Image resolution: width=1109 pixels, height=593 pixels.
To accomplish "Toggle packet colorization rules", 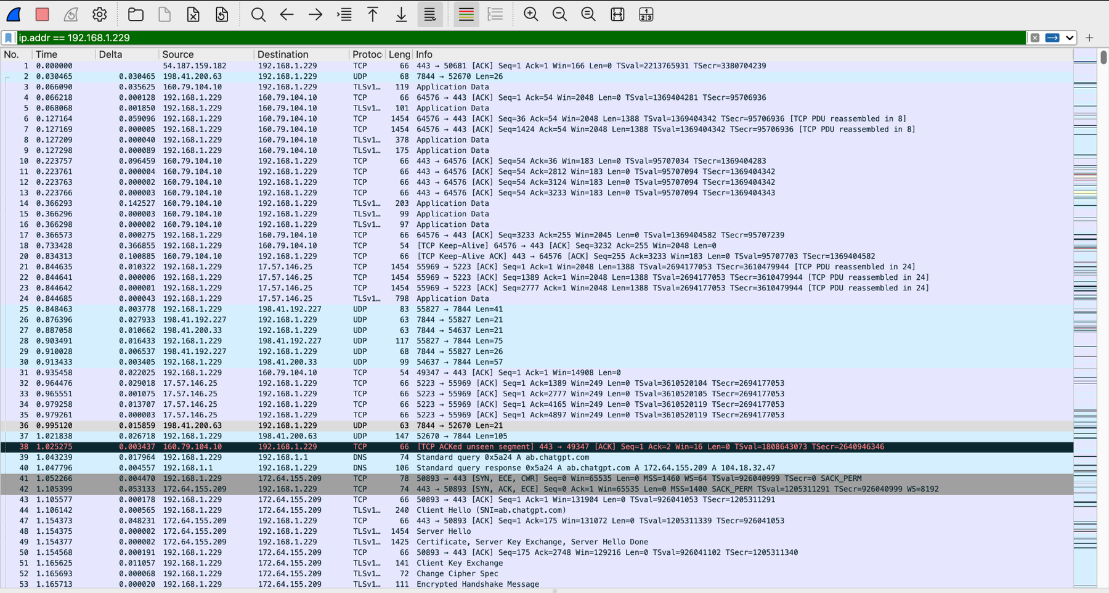I will click(466, 14).
